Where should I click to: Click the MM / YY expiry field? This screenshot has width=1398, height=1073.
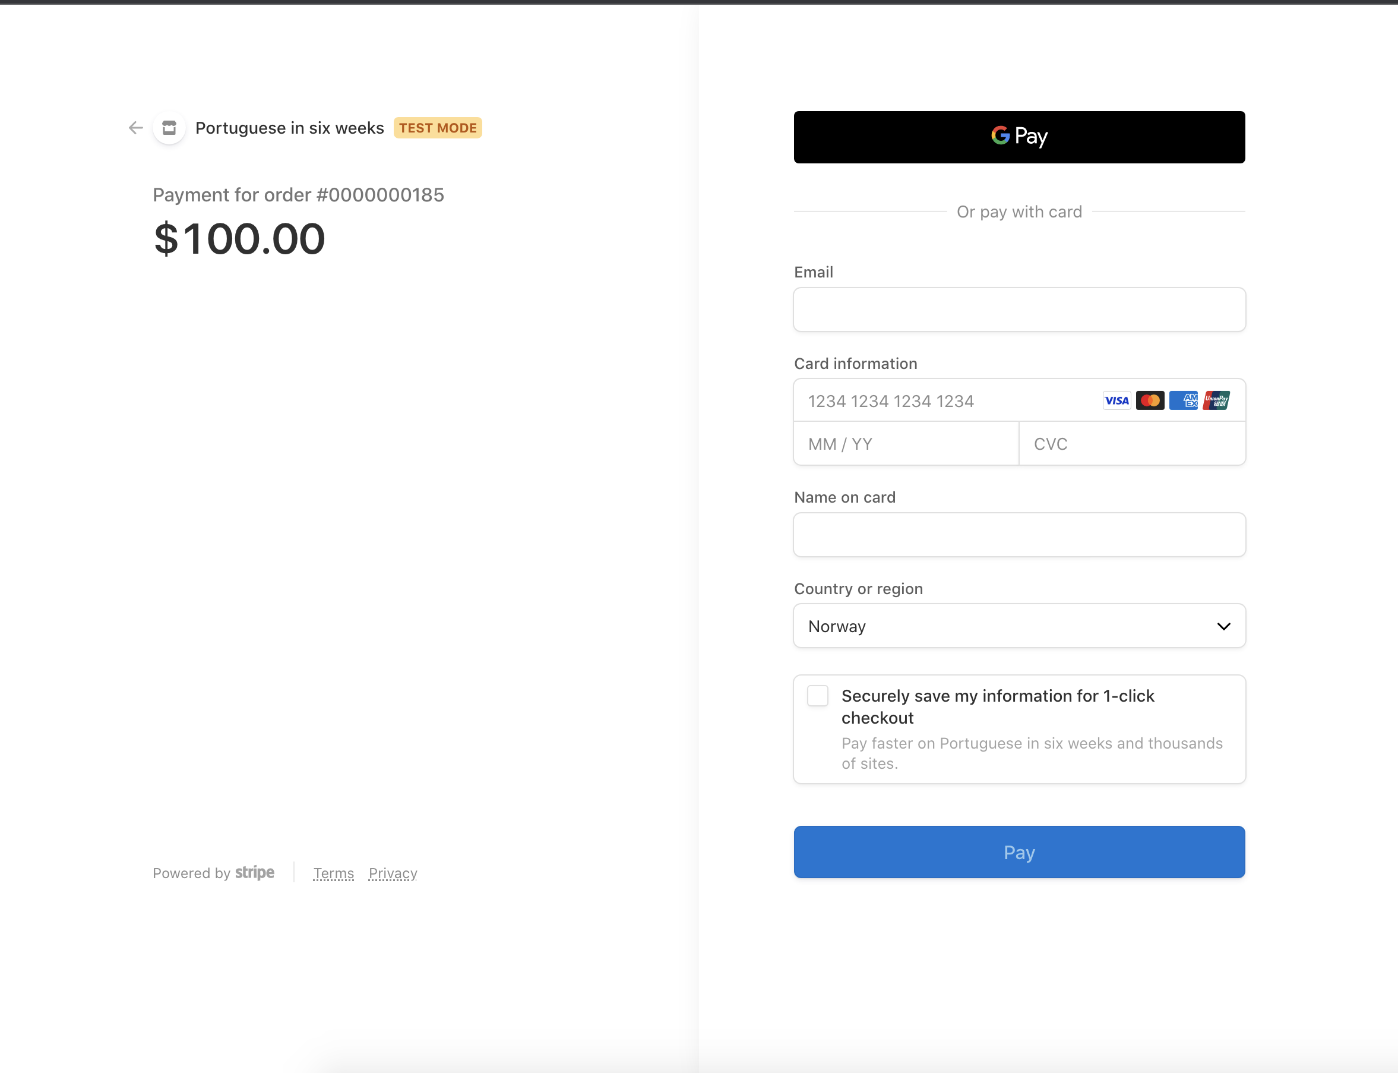[905, 444]
